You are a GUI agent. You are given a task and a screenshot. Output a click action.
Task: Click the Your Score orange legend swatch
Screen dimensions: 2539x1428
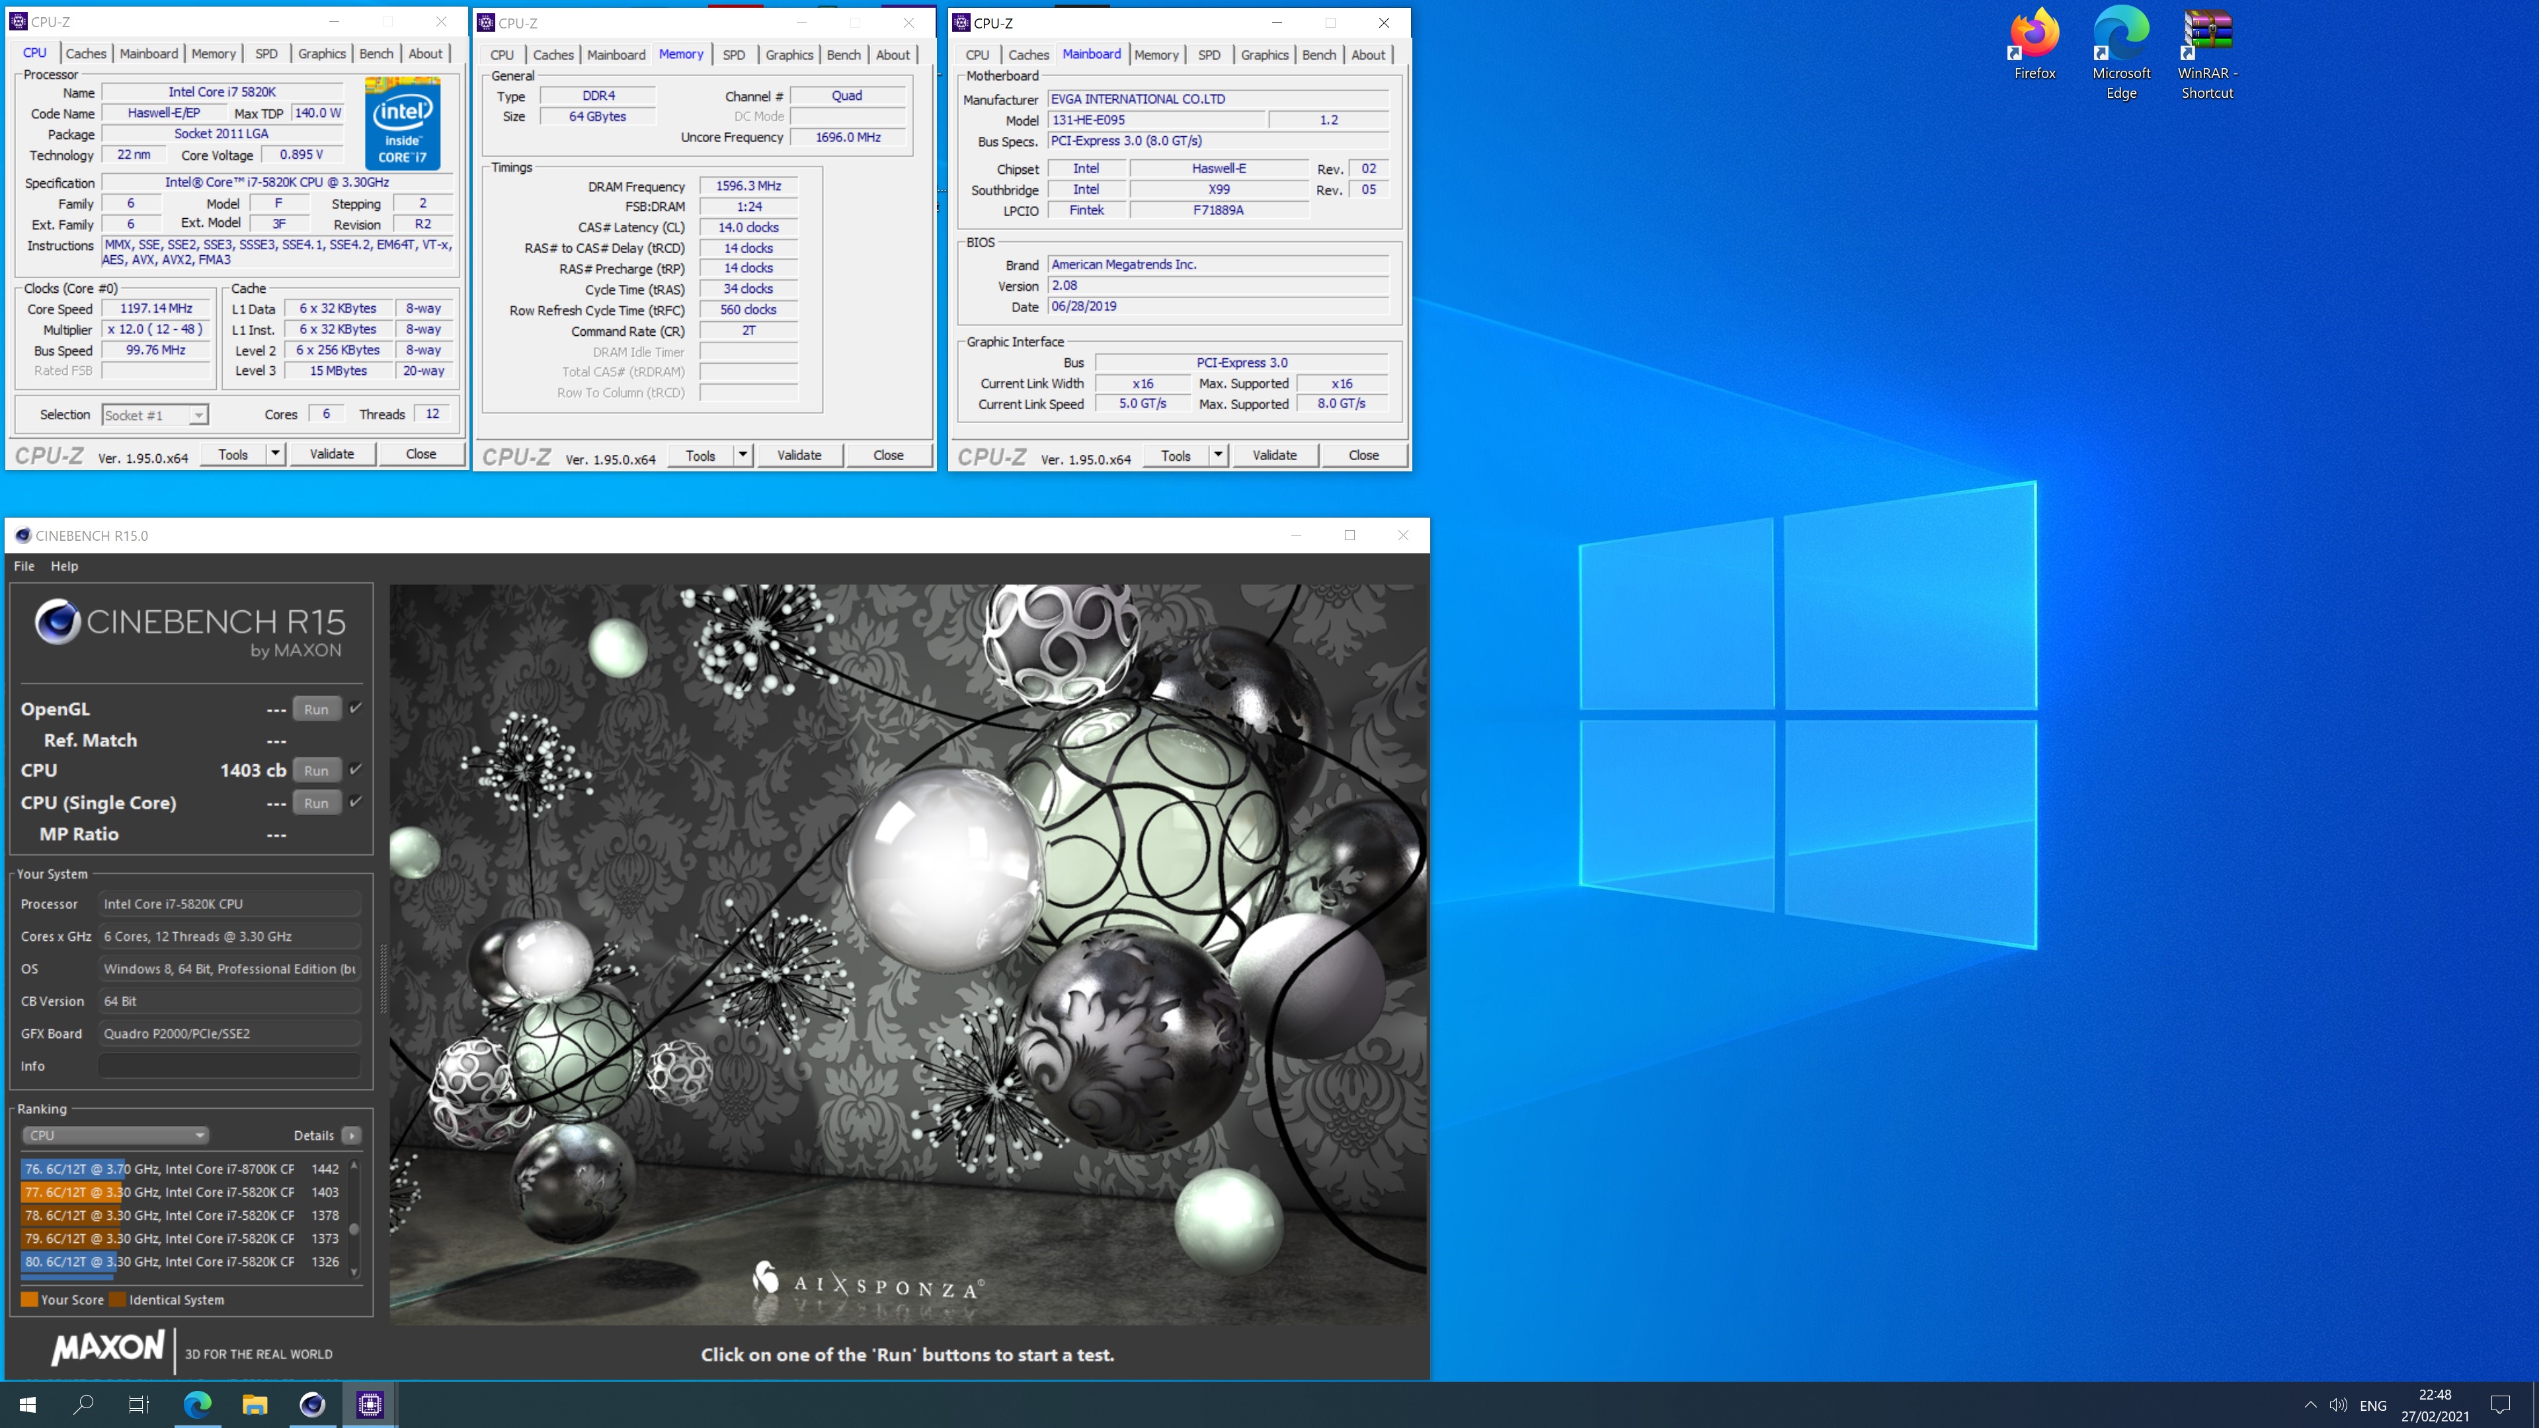[x=30, y=1299]
